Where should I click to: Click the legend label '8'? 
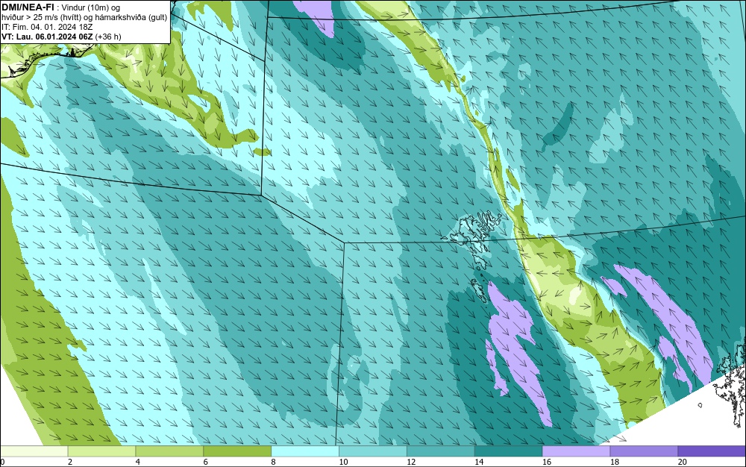coord(273,462)
